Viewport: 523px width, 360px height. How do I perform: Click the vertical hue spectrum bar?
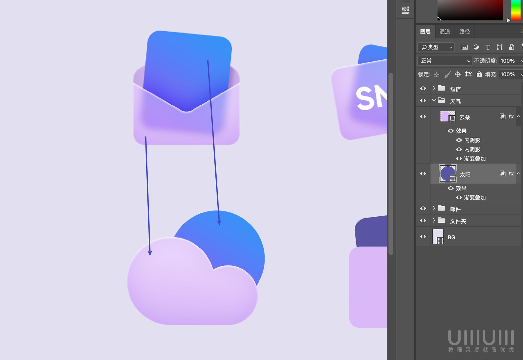tap(516, 10)
